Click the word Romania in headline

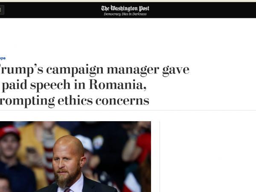(x=116, y=85)
